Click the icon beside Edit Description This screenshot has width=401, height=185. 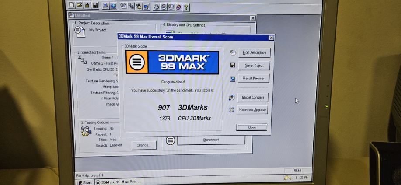point(233,53)
